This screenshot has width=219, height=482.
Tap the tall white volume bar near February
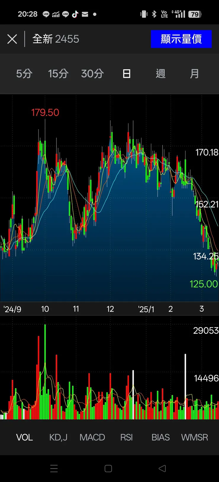tap(186, 387)
